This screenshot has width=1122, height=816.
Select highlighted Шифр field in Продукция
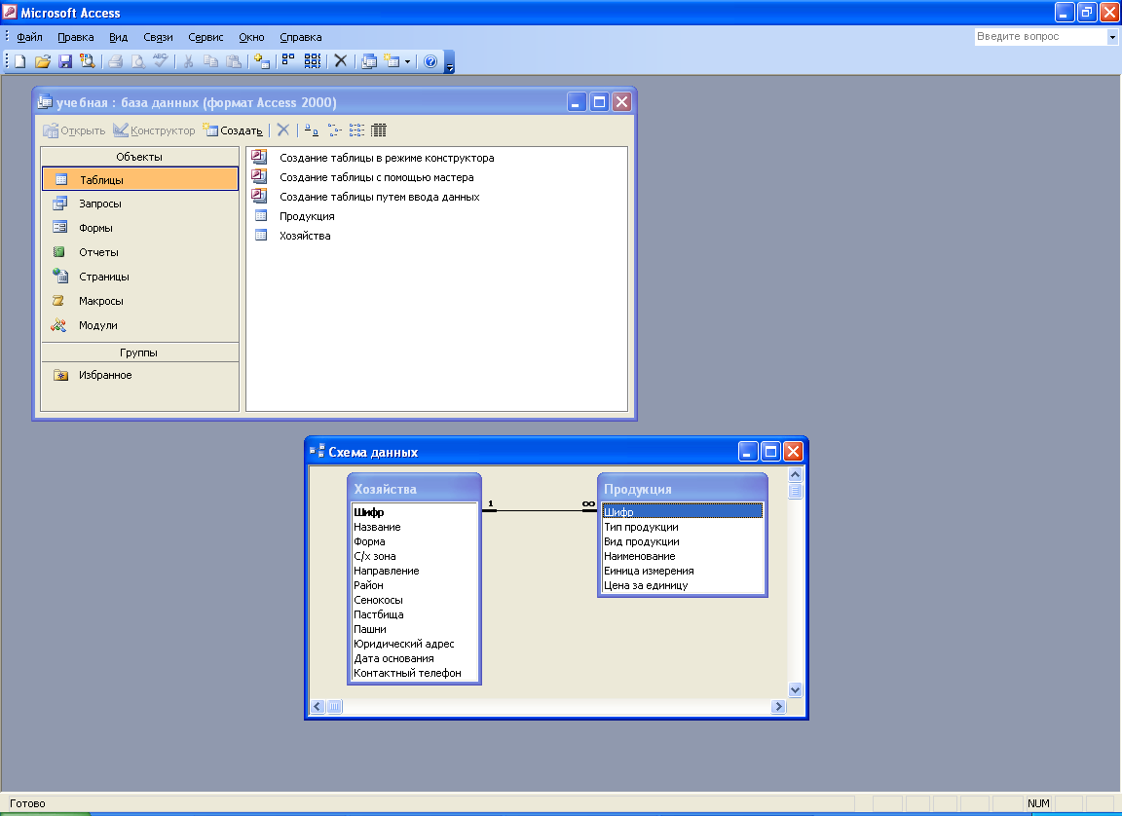click(682, 512)
